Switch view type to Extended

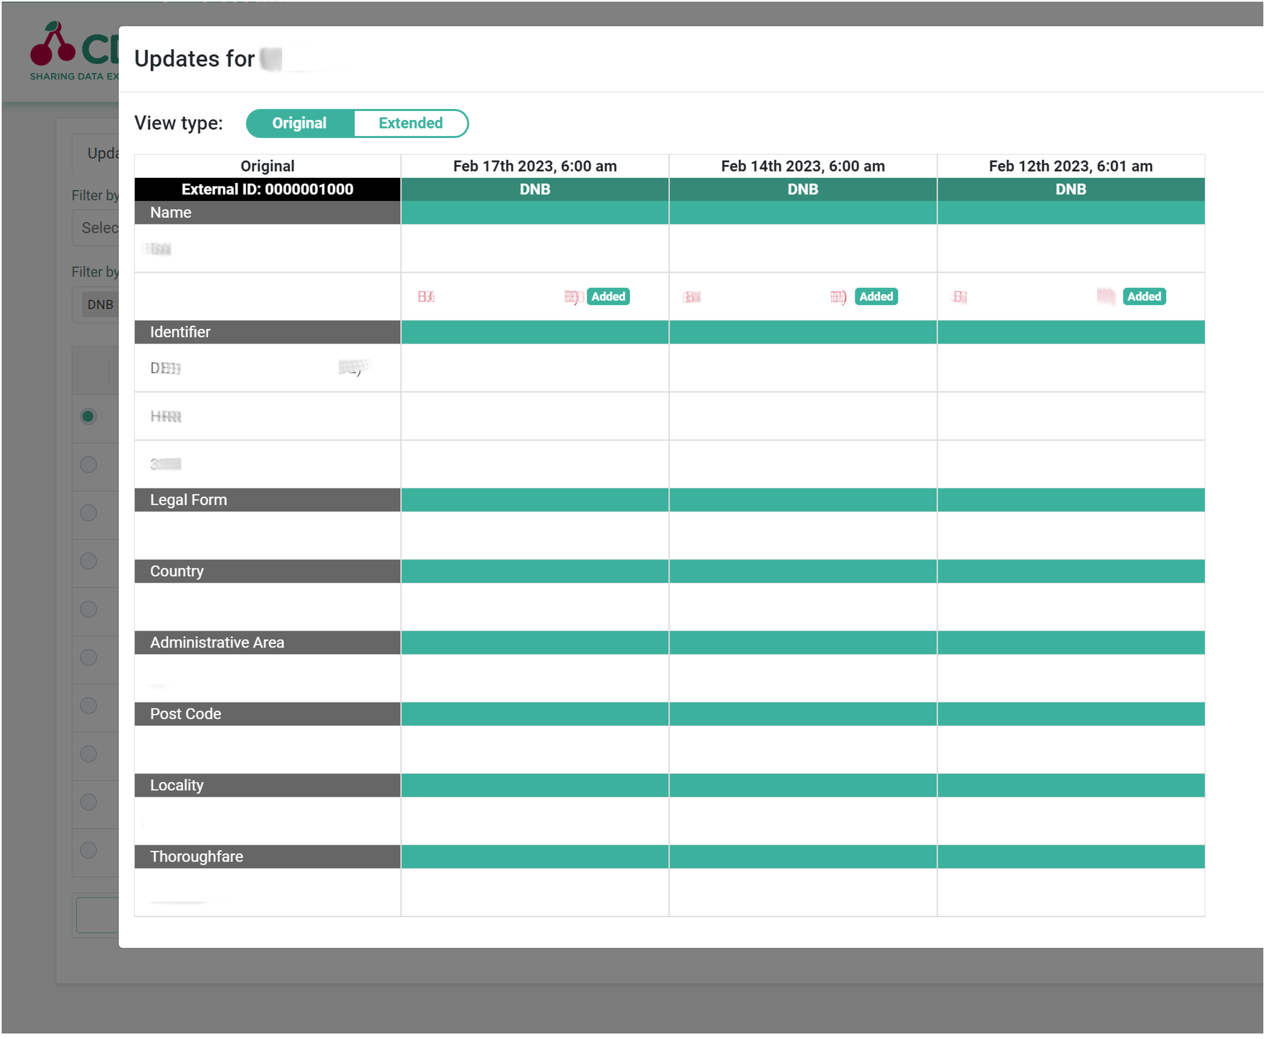411,123
